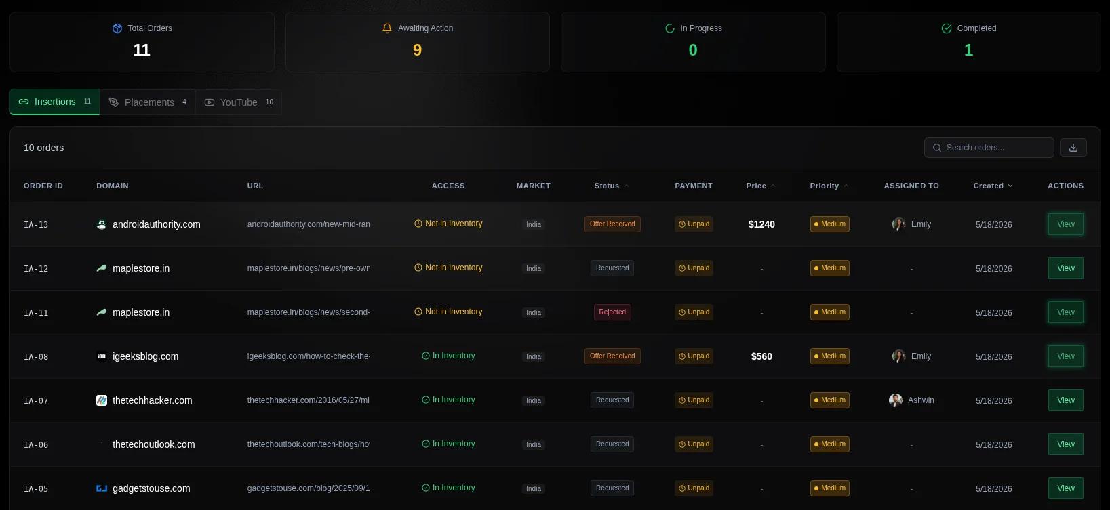Click order ID IA-05
Image resolution: width=1110 pixels, height=510 pixels.
(x=36, y=489)
